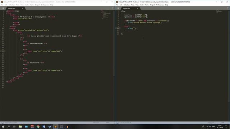The image size is (230, 129).
Task: Click the NLD input language indicator
Action: [x=214, y=126]
